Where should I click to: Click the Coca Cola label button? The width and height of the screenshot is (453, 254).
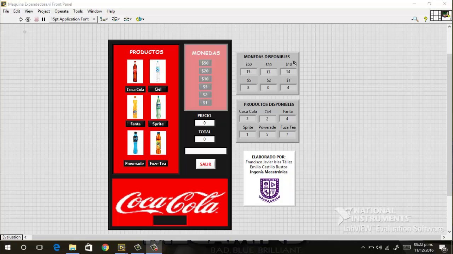135,89
